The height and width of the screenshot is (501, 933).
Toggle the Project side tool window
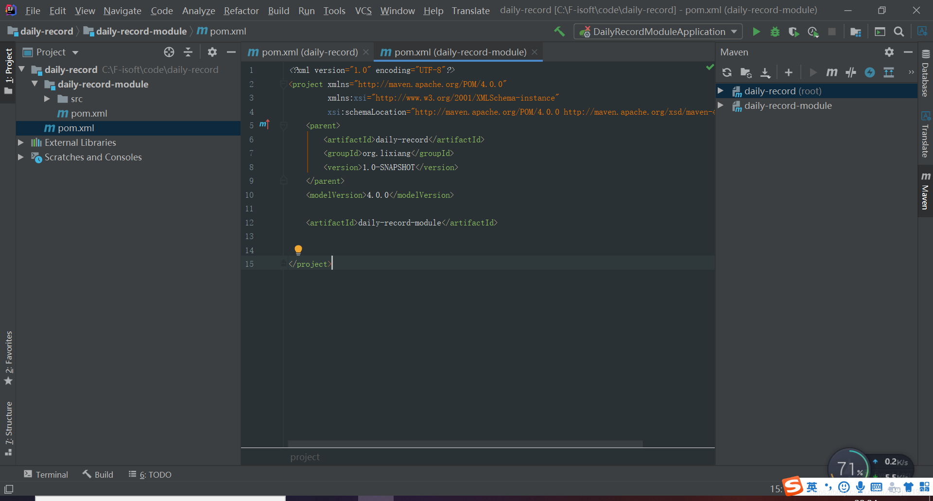click(8, 72)
